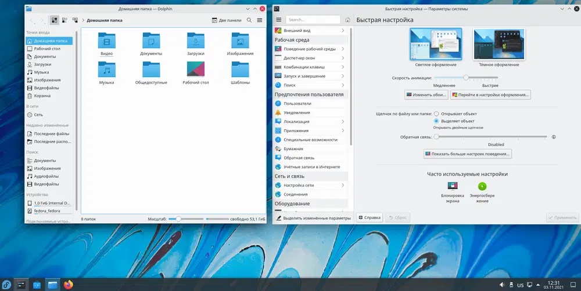The height and width of the screenshot is (291, 581).
Task: Open Энергосбережение frequently used setting
Action: tap(482, 192)
